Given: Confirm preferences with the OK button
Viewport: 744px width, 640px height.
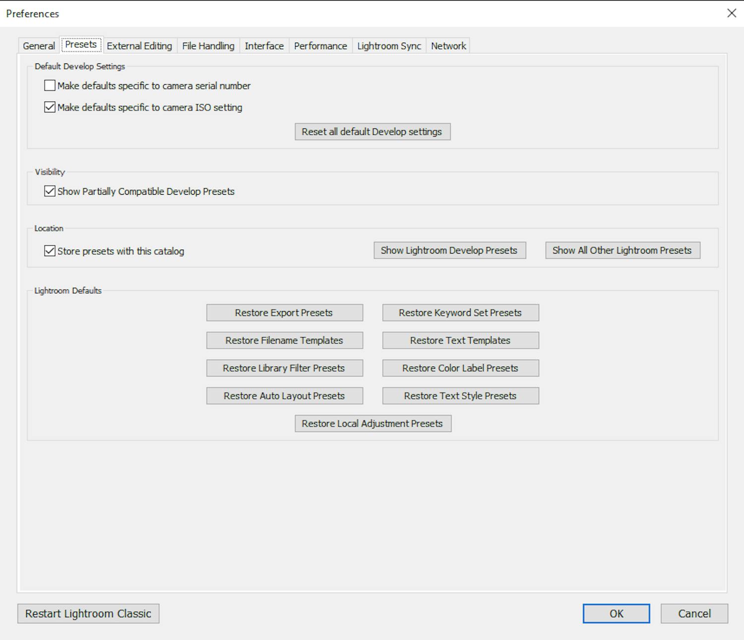Looking at the screenshot, I should coord(616,614).
